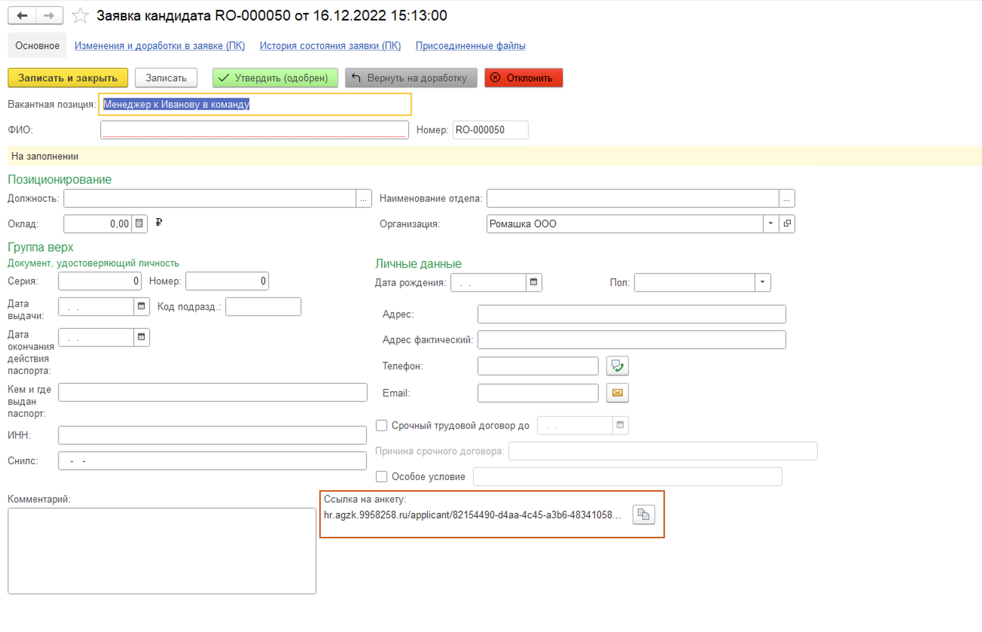
Task: Click the back navigation arrow
Action: (22, 15)
